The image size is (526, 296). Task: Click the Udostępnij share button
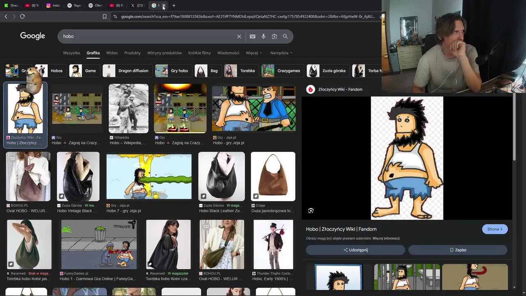(x=355, y=250)
